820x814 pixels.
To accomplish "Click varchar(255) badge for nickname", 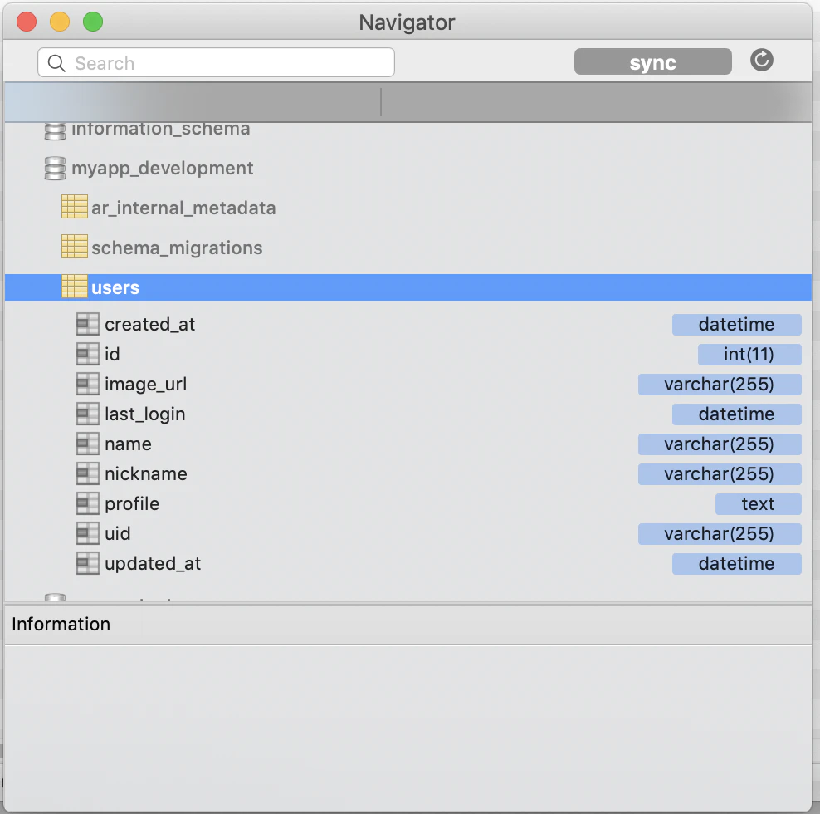I will click(x=719, y=473).
